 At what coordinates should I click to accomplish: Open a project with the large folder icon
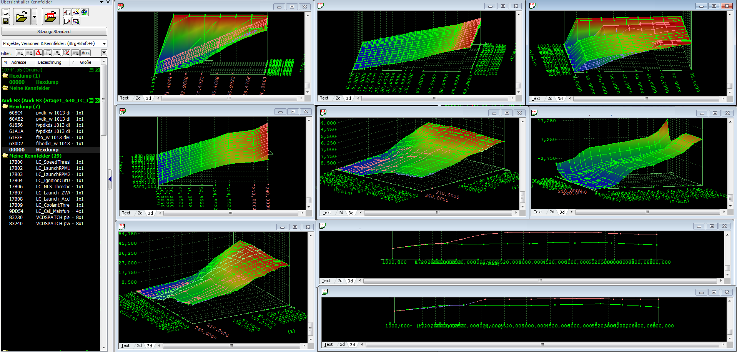22,17
